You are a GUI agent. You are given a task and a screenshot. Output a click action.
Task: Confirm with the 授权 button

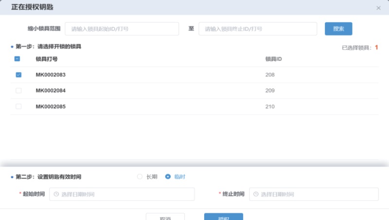point(223,217)
